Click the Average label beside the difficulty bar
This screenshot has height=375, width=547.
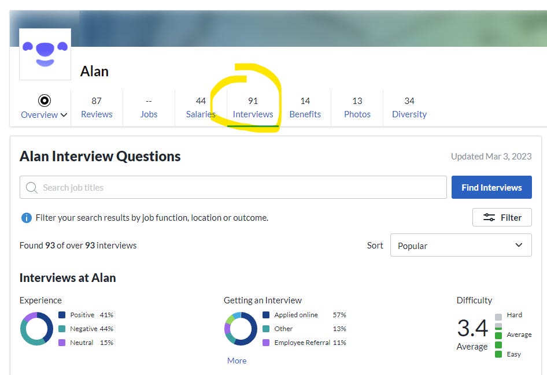(519, 335)
